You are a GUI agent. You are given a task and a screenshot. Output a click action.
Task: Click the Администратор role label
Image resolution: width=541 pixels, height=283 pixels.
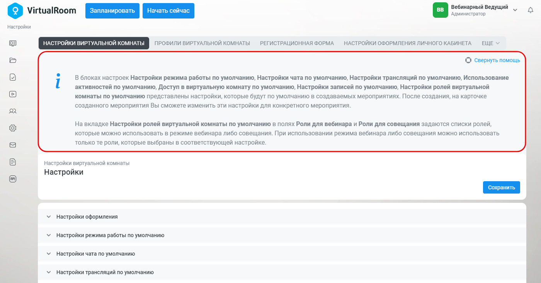click(468, 14)
